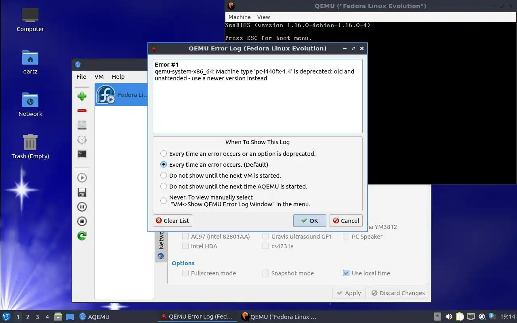Click the show desktop icon in the taskbar
The width and height of the screenshot is (517, 323).
[x=70, y=317]
